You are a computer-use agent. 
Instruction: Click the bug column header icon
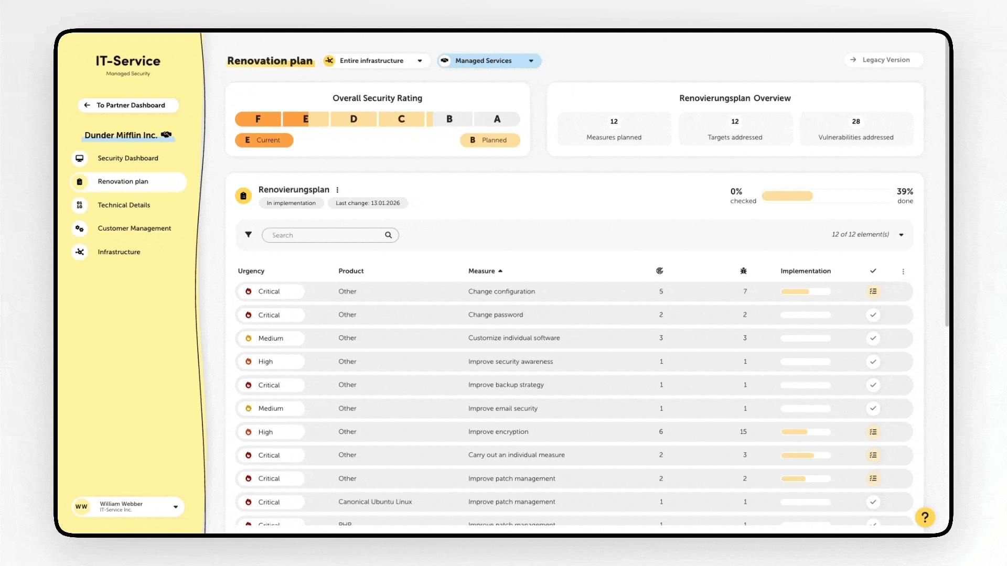(743, 271)
